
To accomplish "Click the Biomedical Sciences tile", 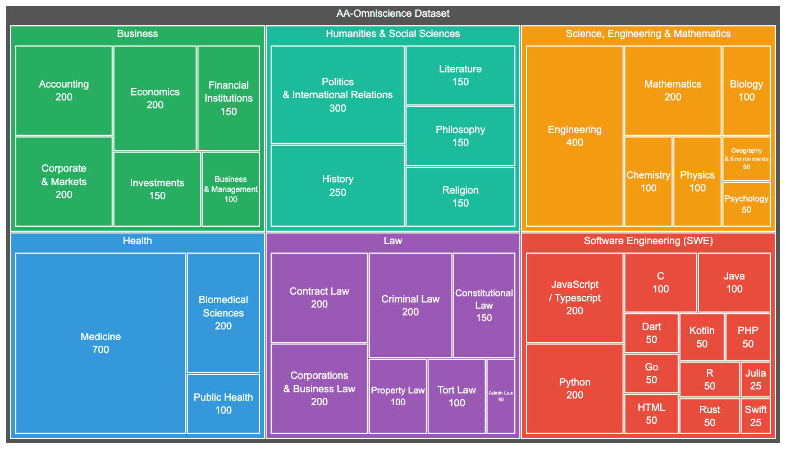I will click(x=223, y=313).
